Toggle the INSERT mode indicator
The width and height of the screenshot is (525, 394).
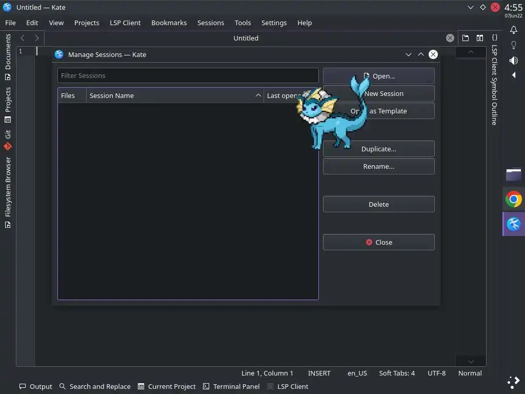[319, 373]
